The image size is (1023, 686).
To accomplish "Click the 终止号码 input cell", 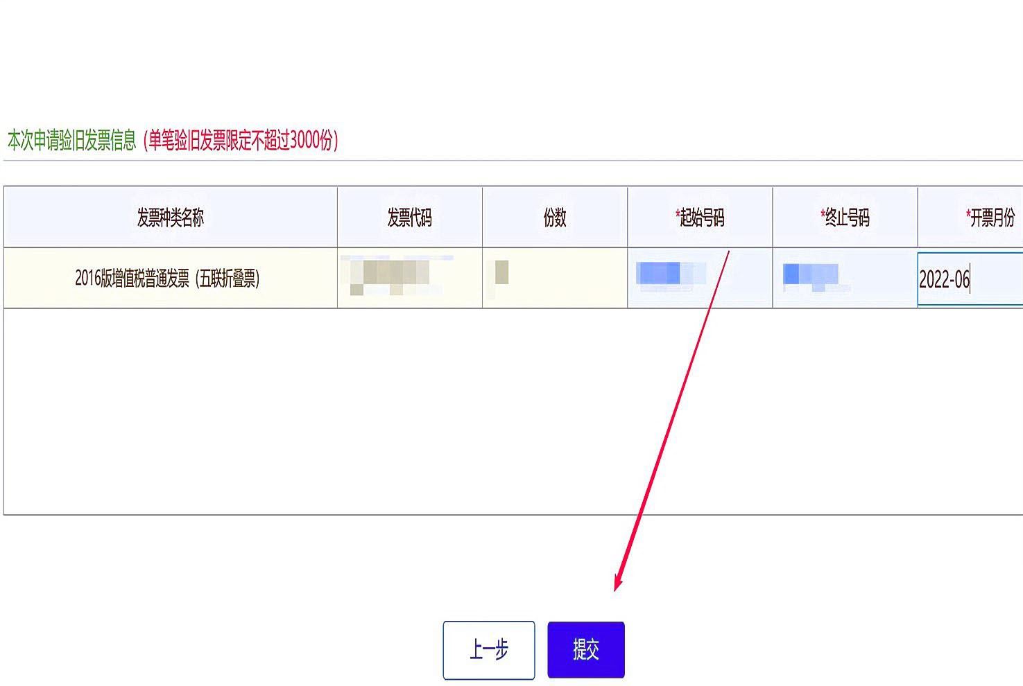I will pyautogui.click(x=845, y=278).
